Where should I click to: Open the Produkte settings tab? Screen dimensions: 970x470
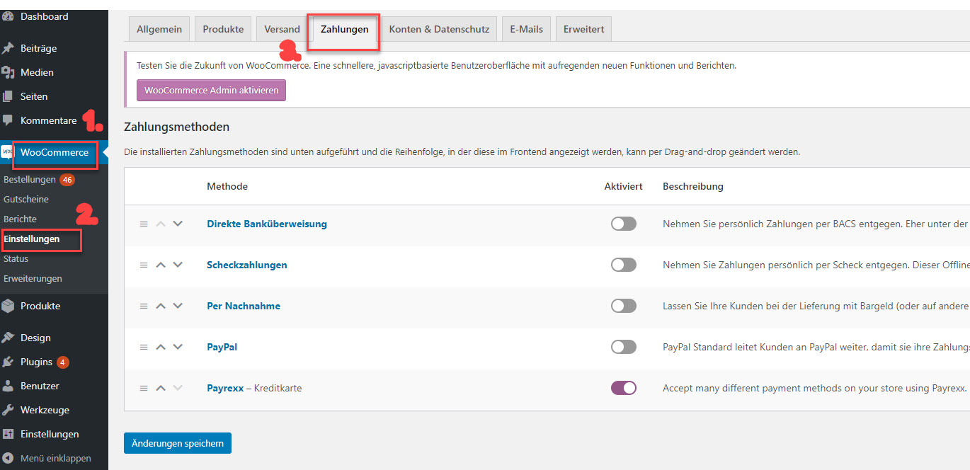pos(223,29)
